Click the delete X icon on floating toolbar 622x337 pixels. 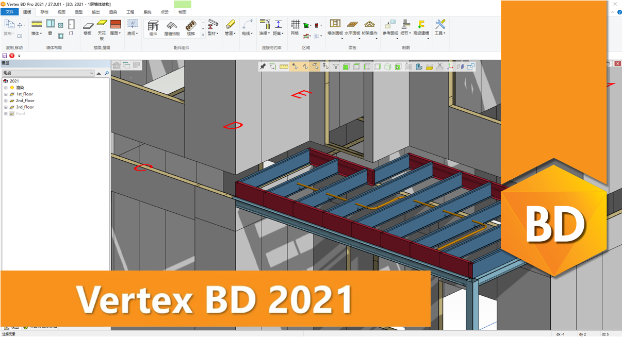click(439, 66)
